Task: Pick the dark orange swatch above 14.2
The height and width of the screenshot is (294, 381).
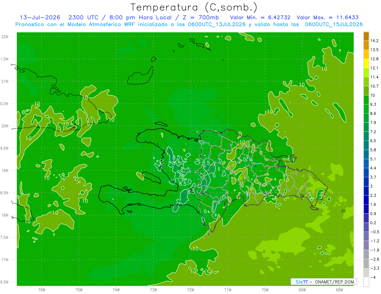Action: pos(366,36)
